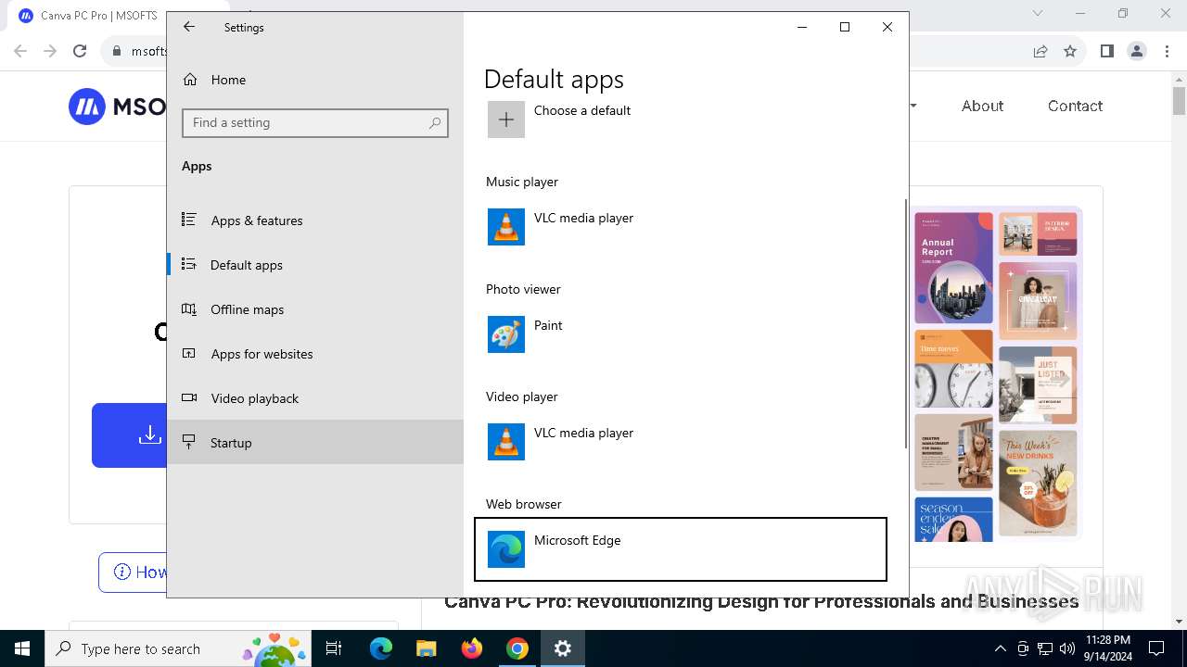Open Task View from taskbar
This screenshot has height=667, width=1187.
[x=334, y=648]
